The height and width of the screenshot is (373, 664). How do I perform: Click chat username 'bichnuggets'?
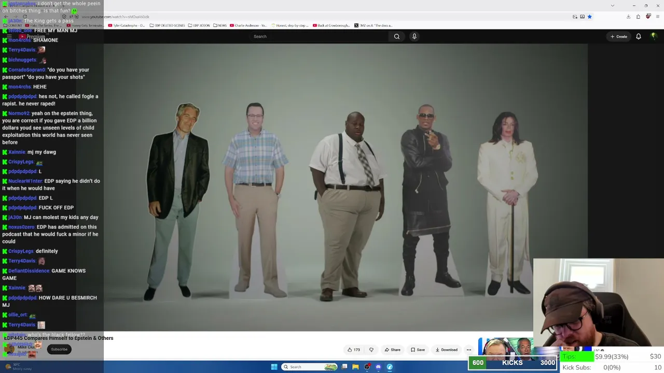coord(22,60)
